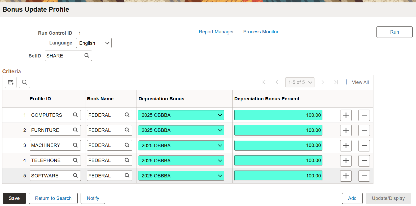Click the Run button

pos(394,32)
